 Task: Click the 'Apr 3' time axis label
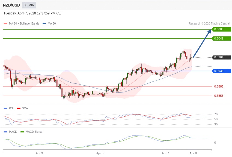39,153
